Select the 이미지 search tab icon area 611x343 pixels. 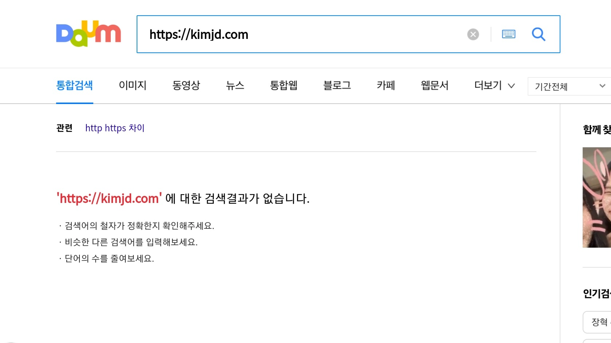133,85
